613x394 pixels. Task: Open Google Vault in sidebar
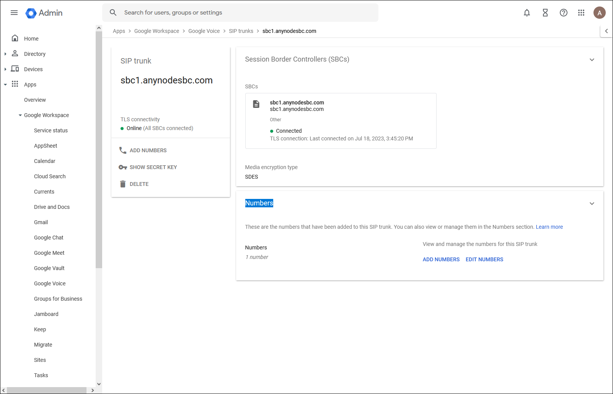click(49, 268)
